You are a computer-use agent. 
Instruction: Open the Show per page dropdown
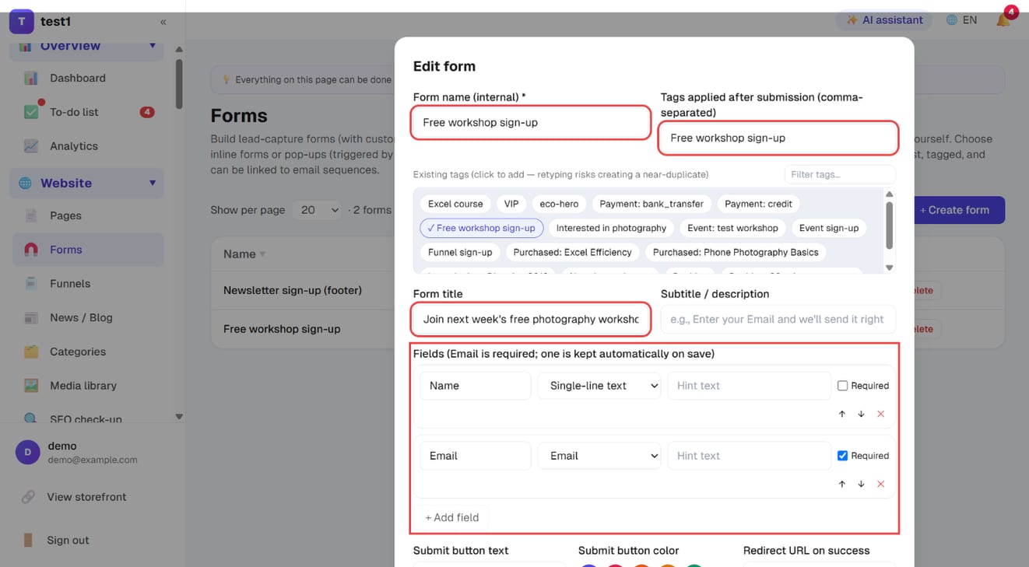click(318, 210)
